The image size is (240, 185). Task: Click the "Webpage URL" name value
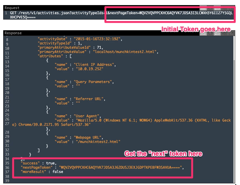coord(88,137)
